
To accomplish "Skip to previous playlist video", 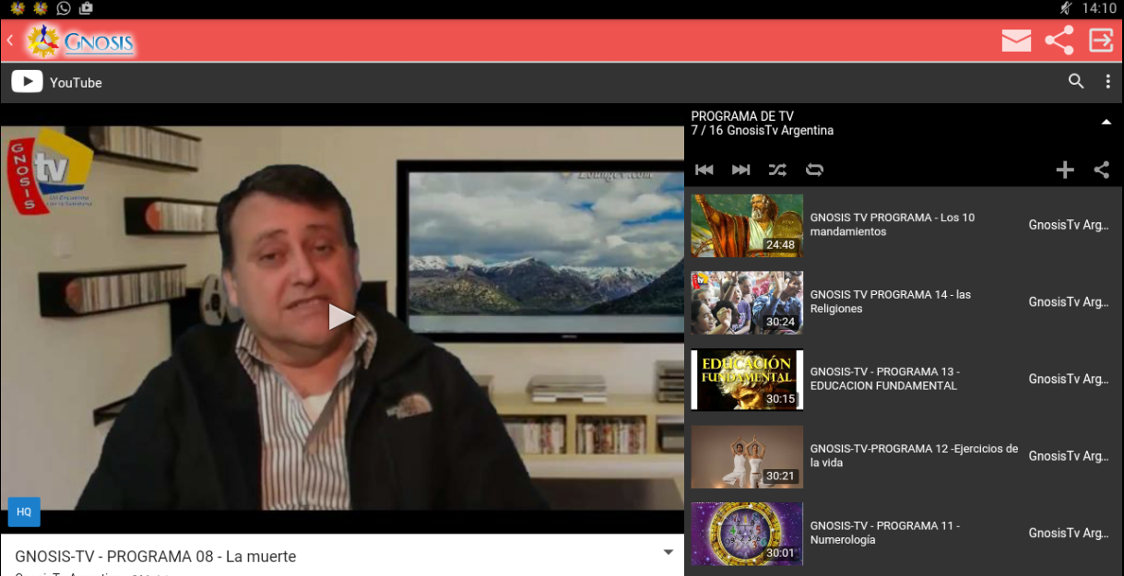I will pos(704,170).
